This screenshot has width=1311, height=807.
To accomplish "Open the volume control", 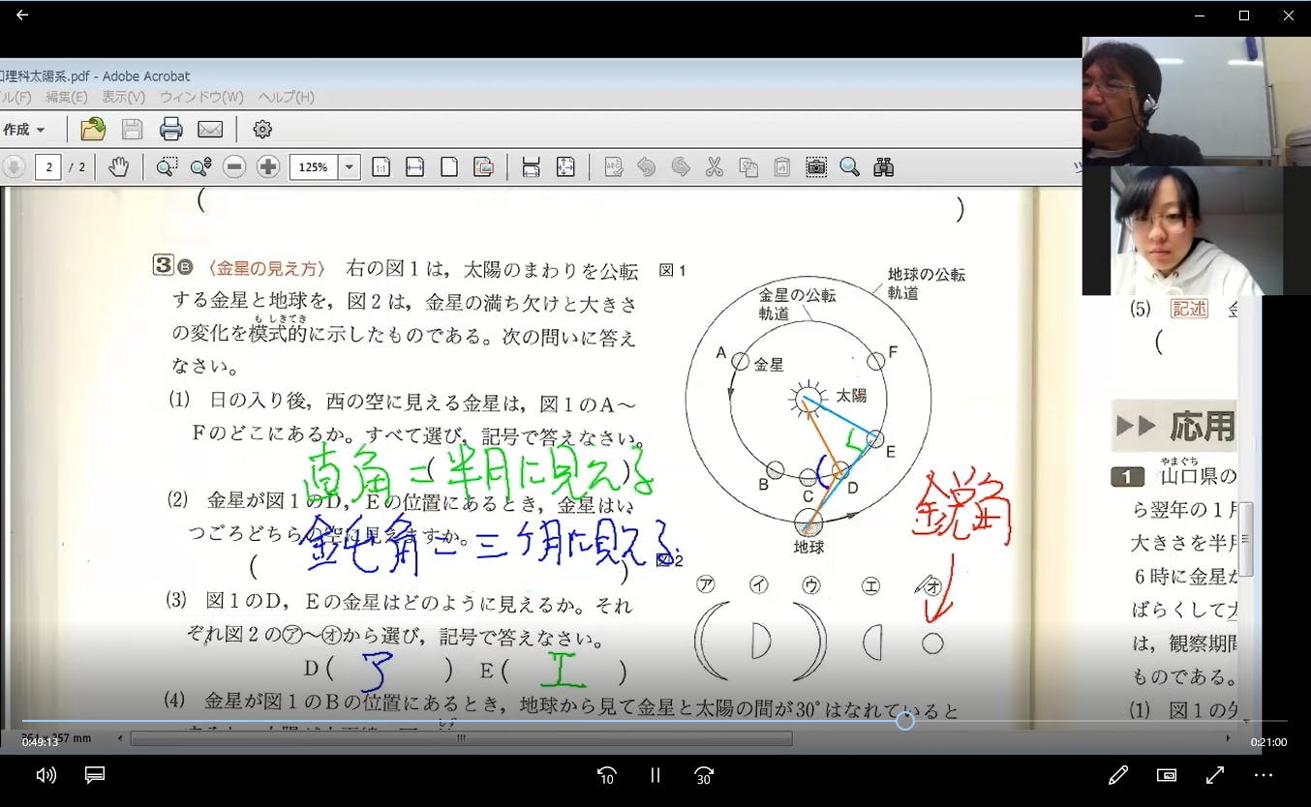I will [46, 775].
